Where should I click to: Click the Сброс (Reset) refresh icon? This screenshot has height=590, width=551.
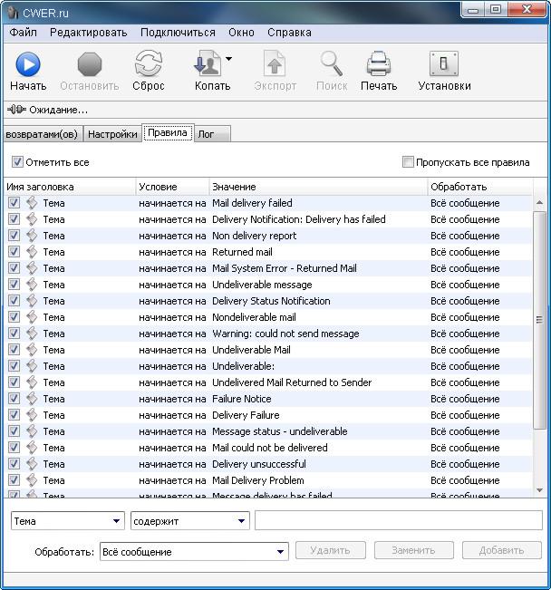click(148, 64)
